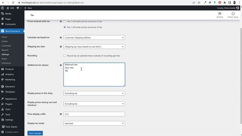Image resolution: width=242 pixels, height=136 pixels.
Task: Show help tip for Calculate tax based on
Action: 61,38
